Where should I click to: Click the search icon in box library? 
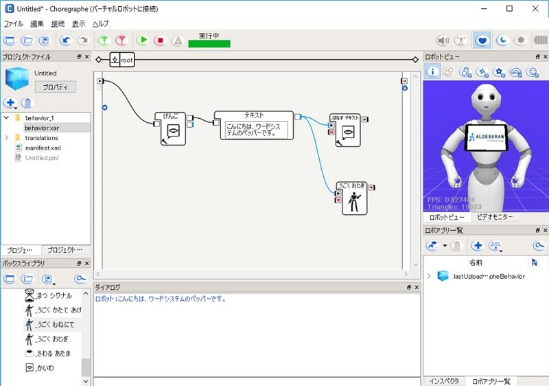pyautogui.click(x=80, y=279)
